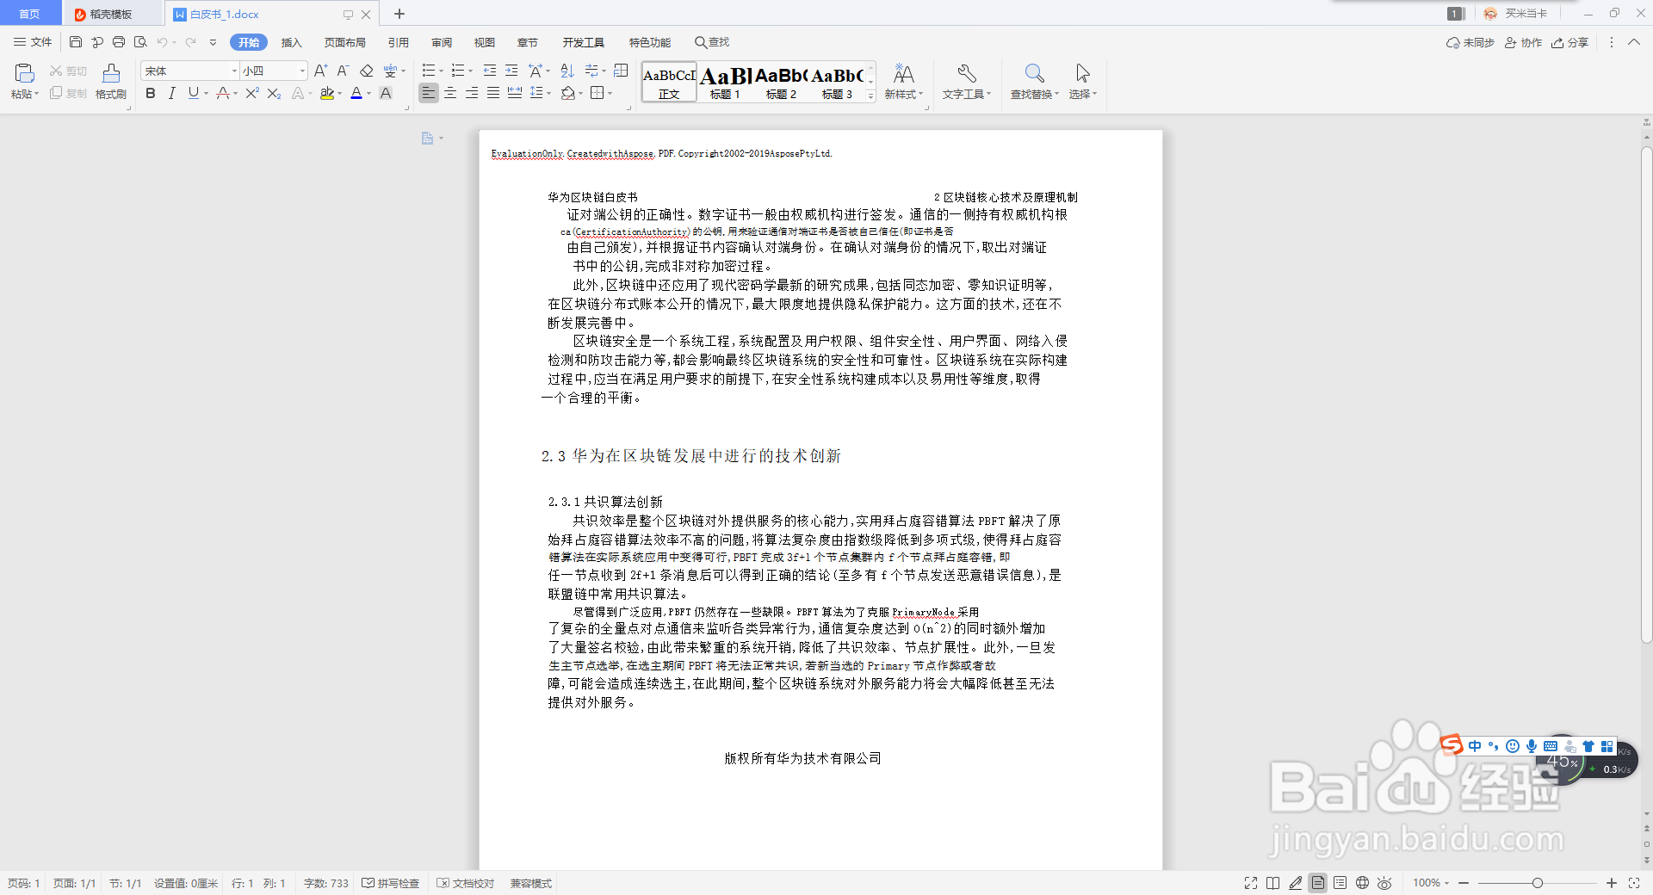
Task: Apply superscript X² formatting
Action: 251,93
